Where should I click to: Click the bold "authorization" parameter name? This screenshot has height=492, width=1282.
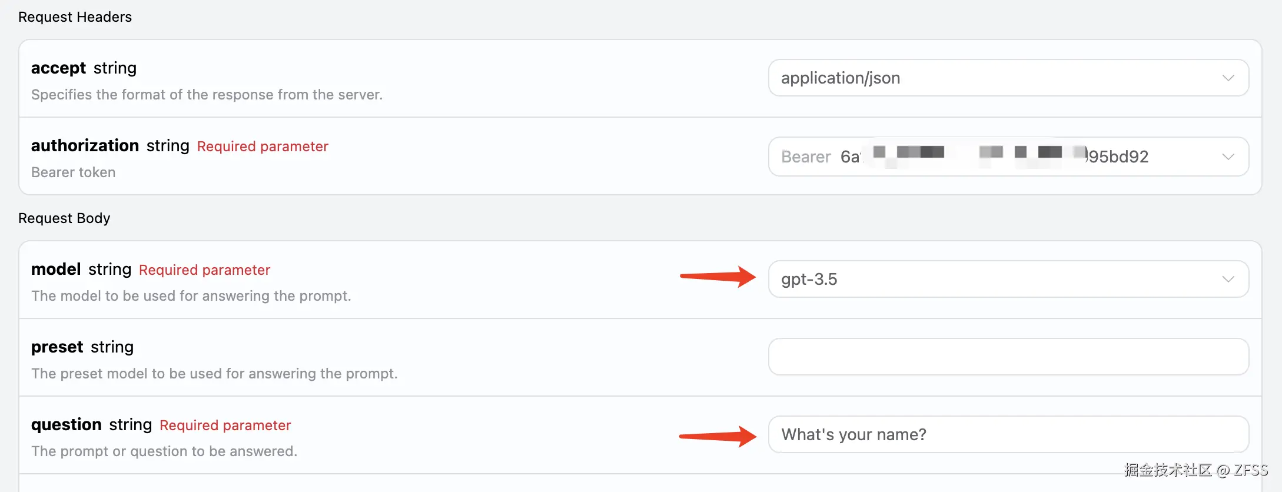(x=85, y=145)
